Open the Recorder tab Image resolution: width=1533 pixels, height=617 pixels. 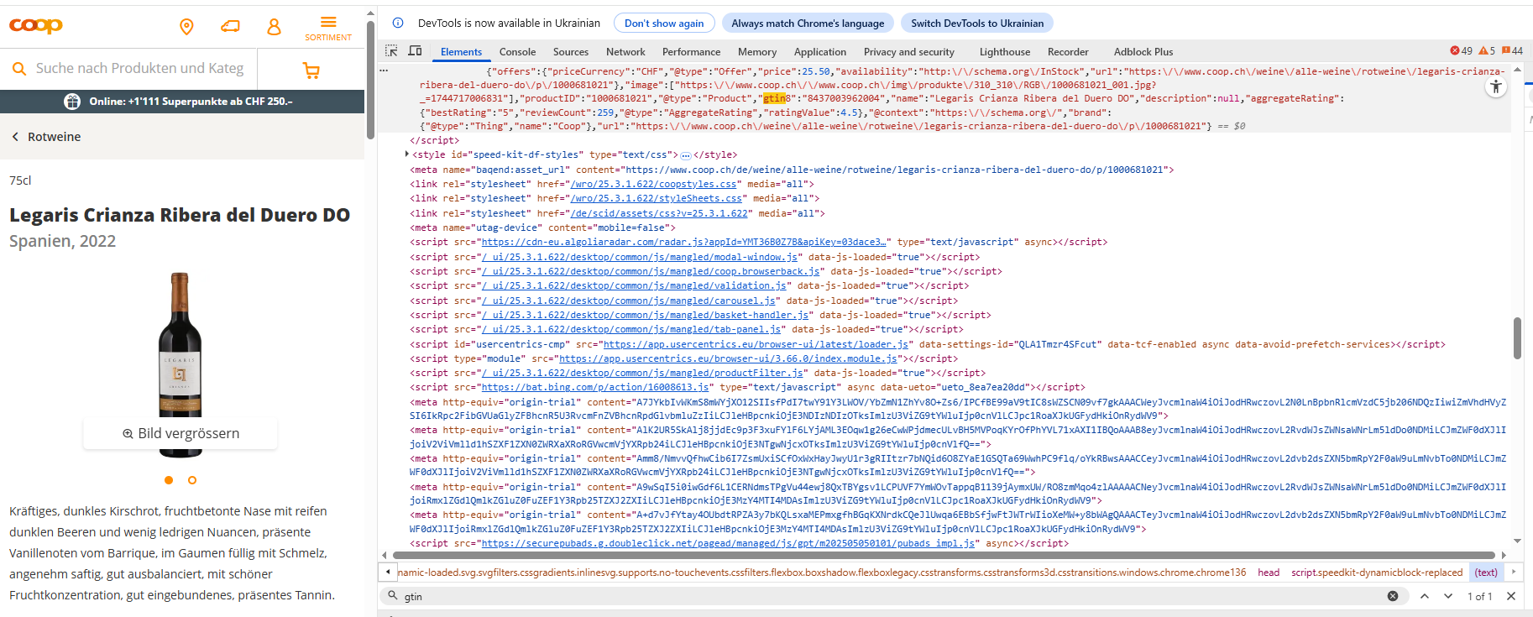point(1068,52)
